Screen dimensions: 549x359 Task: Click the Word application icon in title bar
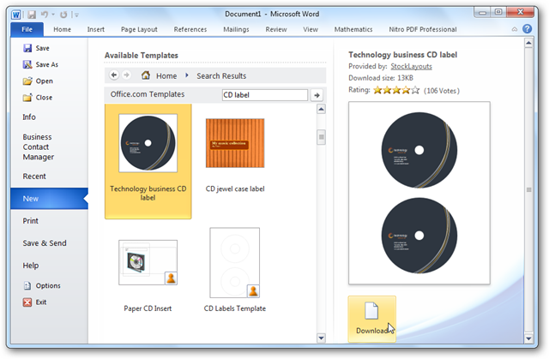point(16,15)
